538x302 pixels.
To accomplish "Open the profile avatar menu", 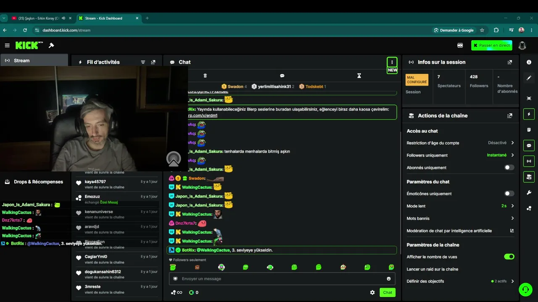I will pos(522,45).
